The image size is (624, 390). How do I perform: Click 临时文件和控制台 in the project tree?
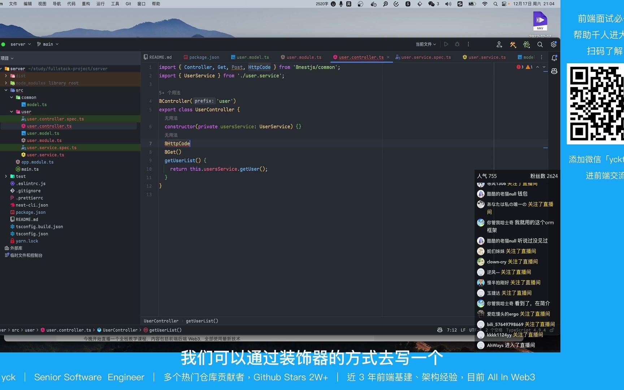coord(23,256)
